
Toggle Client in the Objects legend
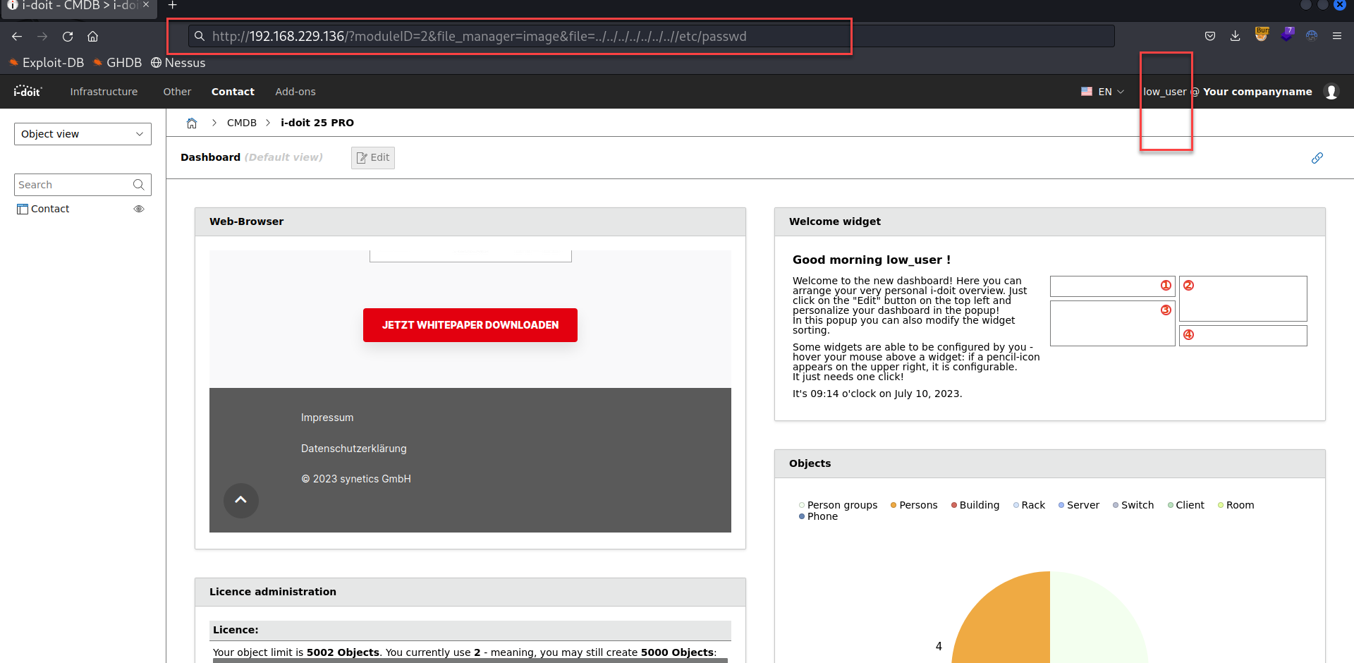tap(1186, 505)
